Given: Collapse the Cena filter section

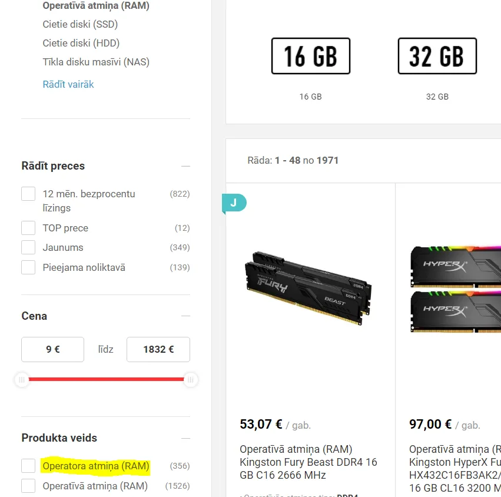Looking at the screenshot, I should coord(185,316).
